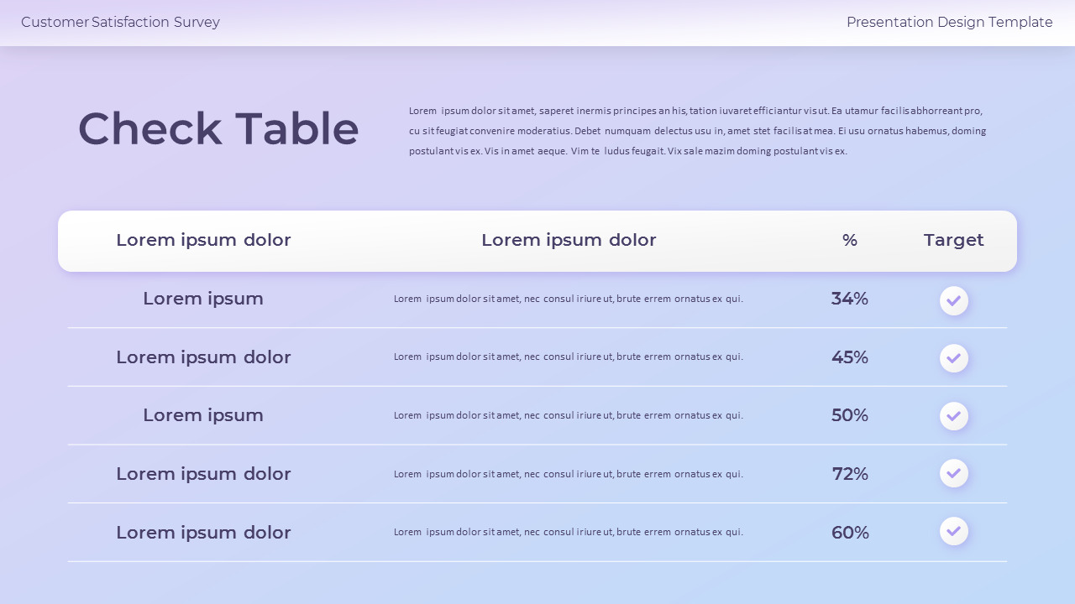This screenshot has width=1075, height=604.
Task: Select the row label in the 72% row
Action: pos(203,474)
